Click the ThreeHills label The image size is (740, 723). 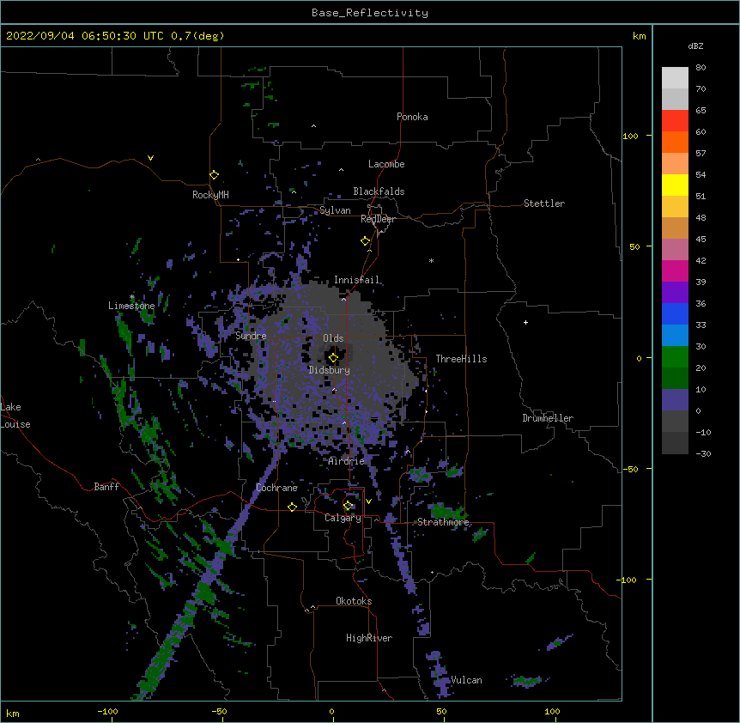[461, 359]
